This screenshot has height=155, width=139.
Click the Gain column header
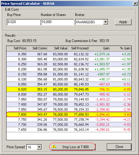[100, 48]
